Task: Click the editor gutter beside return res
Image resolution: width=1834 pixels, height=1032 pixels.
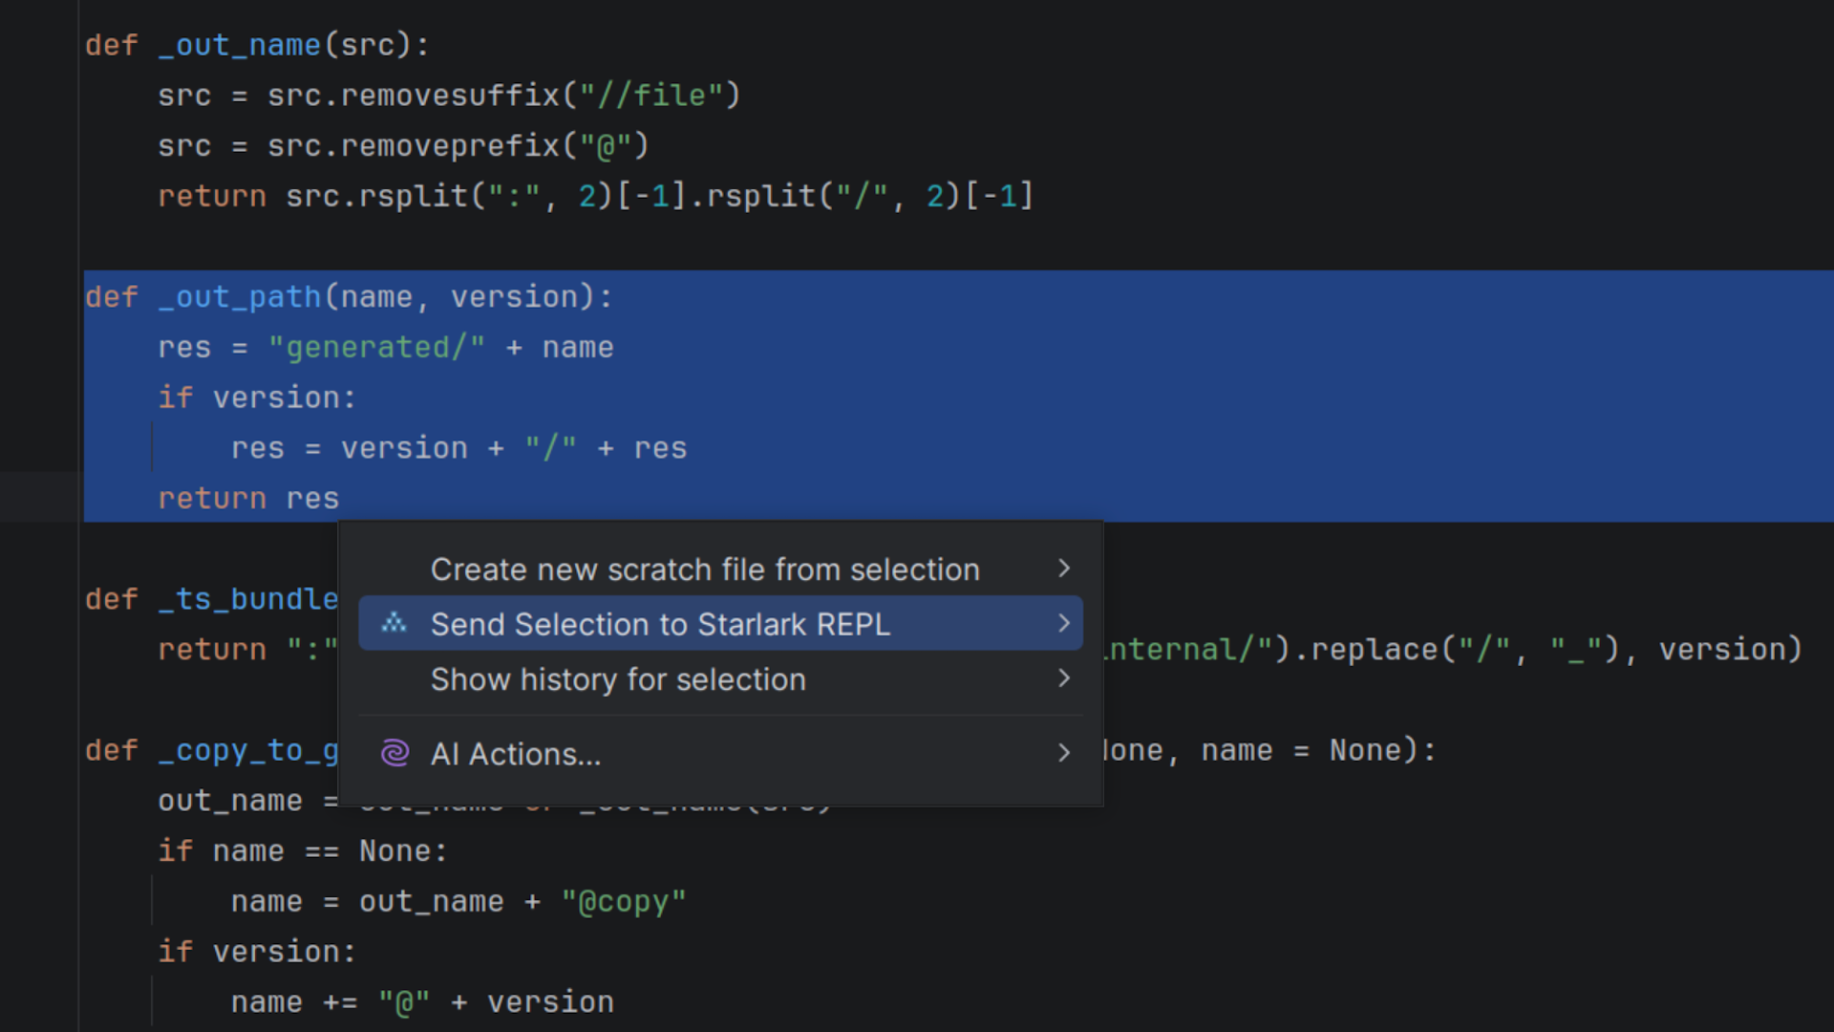Action: click(x=40, y=498)
